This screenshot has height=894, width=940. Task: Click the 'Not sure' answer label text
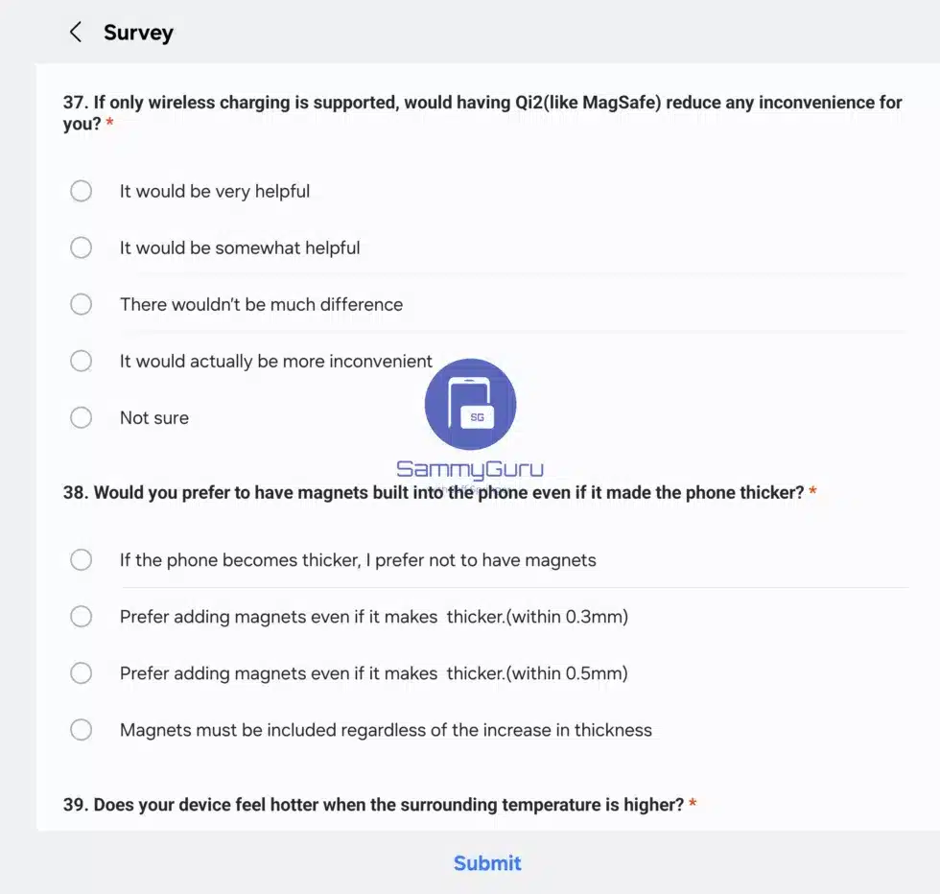coord(154,418)
